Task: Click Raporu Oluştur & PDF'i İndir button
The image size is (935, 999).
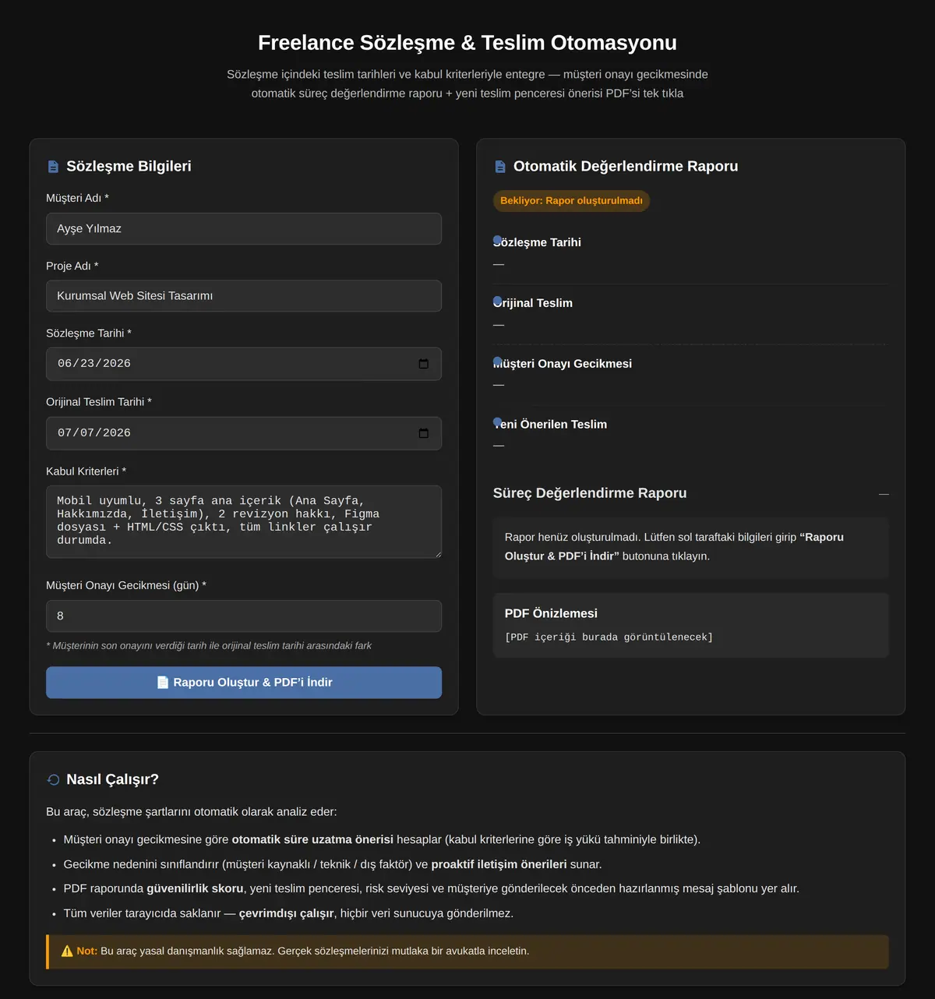Action: (244, 683)
